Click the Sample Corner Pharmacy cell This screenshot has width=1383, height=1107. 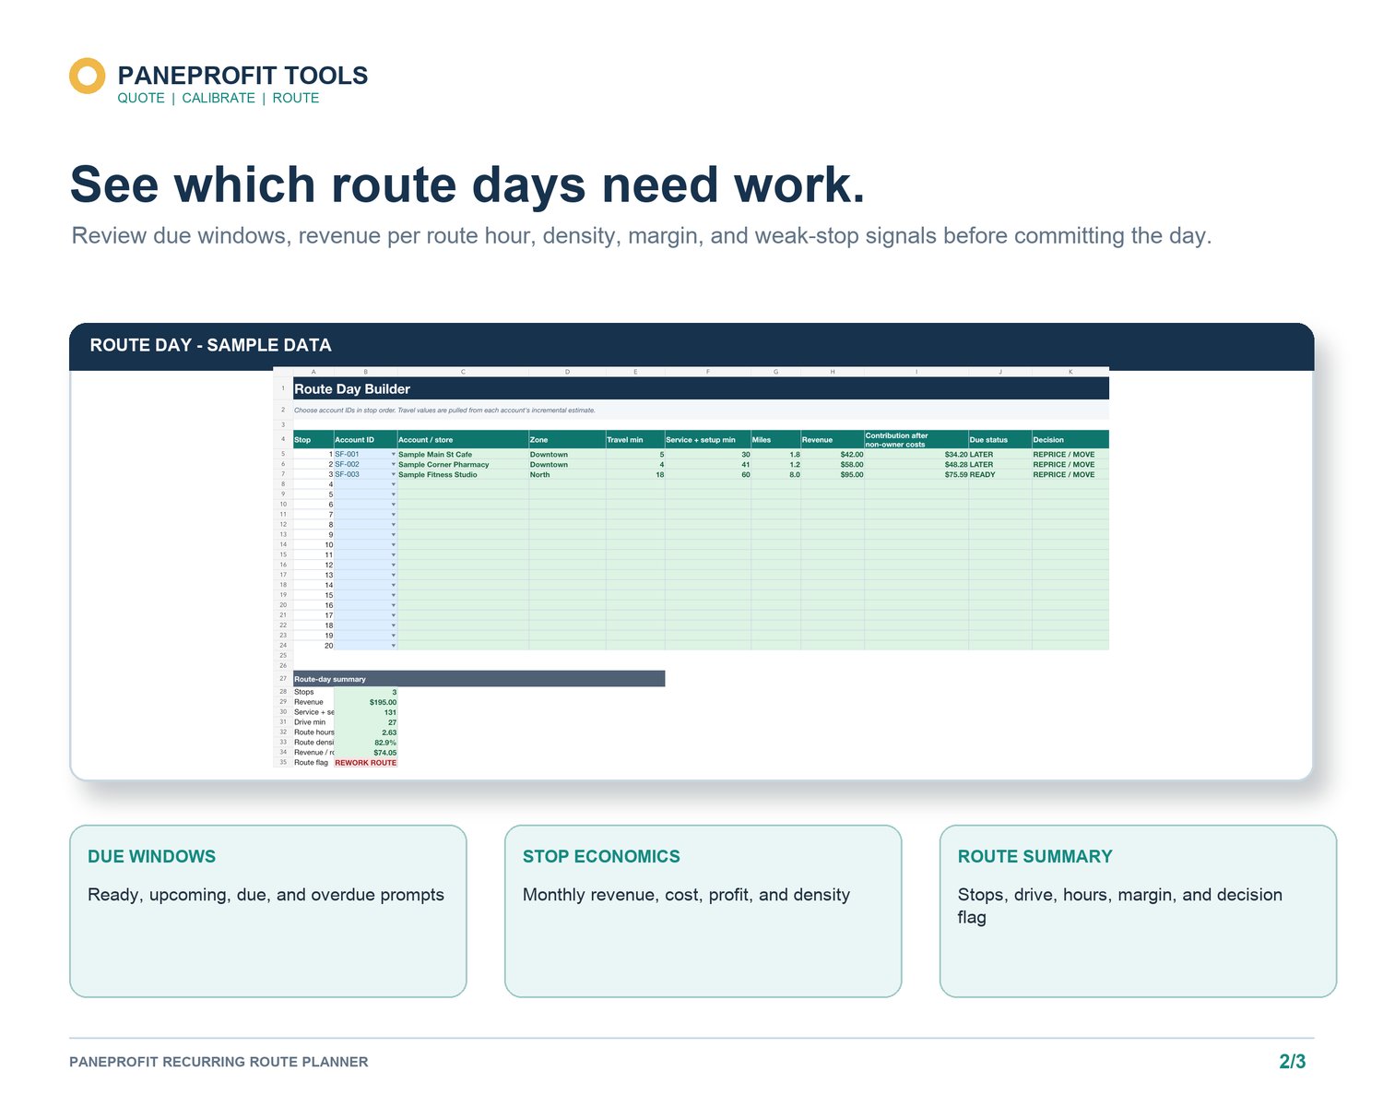point(463,464)
